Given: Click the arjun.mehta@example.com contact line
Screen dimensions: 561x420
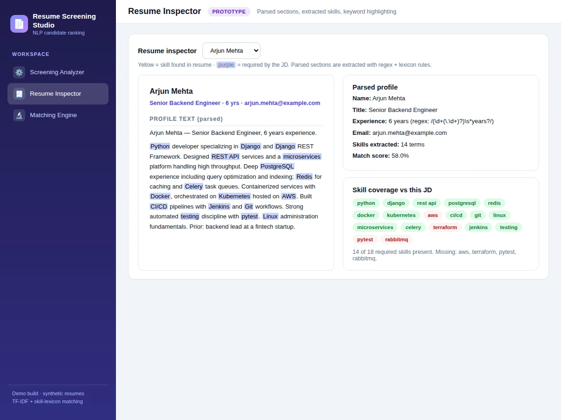Looking at the screenshot, I should (235, 103).
